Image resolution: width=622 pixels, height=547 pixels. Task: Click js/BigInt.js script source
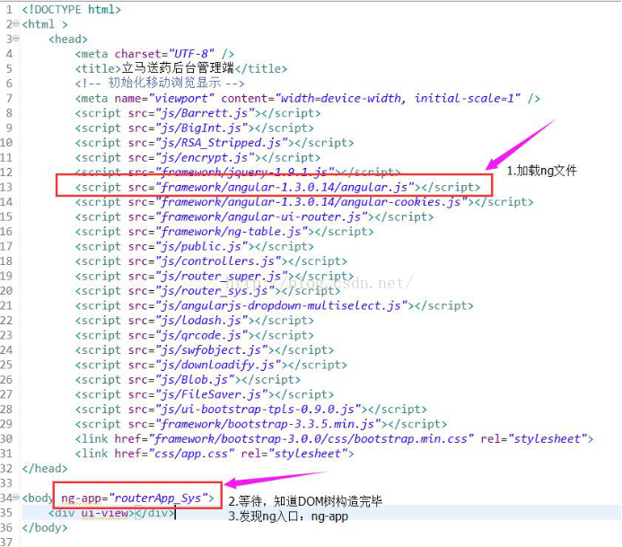tap(202, 128)
